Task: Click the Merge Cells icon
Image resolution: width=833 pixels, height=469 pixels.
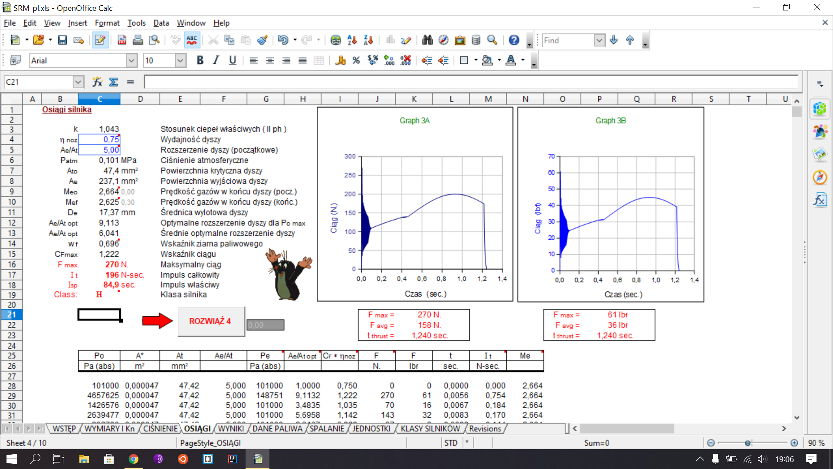Action: pos(319,61)
